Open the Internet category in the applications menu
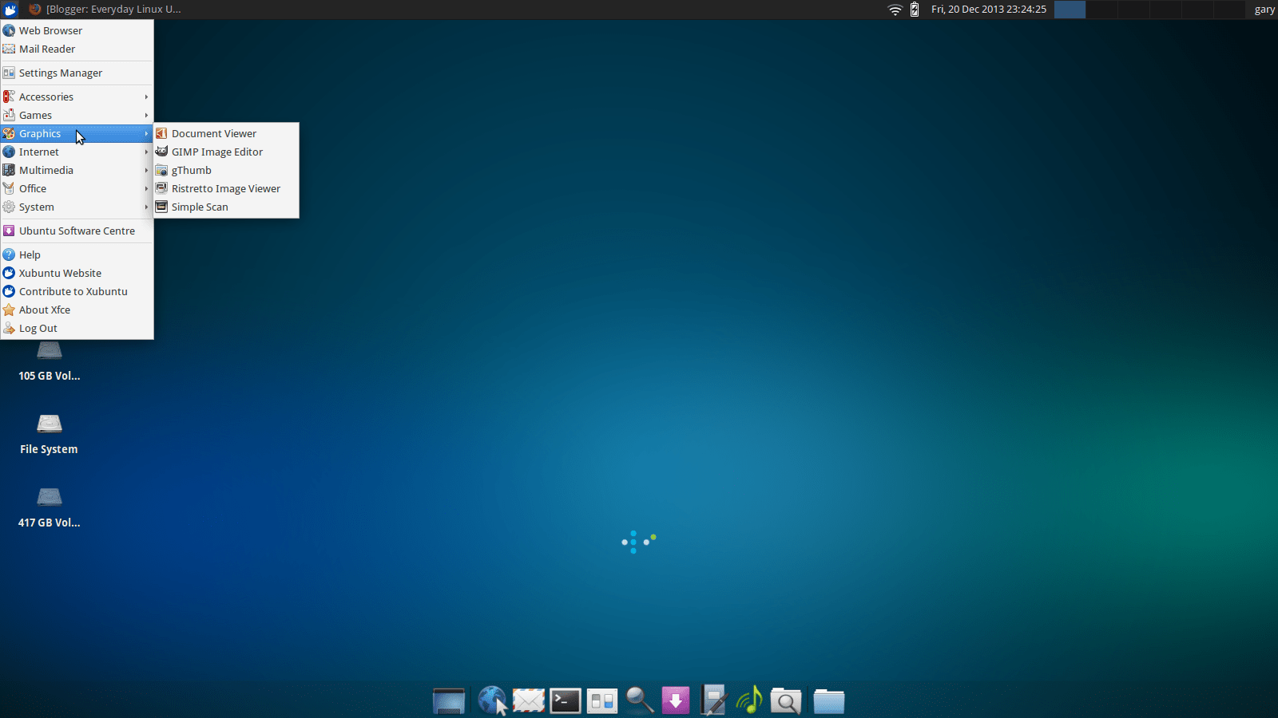Image resolution: width=1278 pixels, height=718 pixels. (x=39, y=152)
